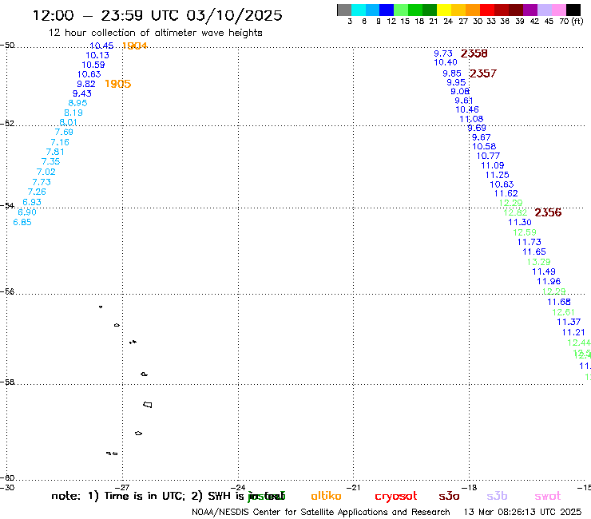Click the NOAA/NESDIS footer credit text

[x=321, y=513]
